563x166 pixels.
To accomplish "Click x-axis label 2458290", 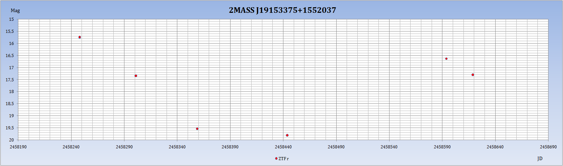I will click(x=124, y=147).
